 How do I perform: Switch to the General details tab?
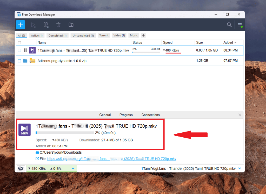105,115
